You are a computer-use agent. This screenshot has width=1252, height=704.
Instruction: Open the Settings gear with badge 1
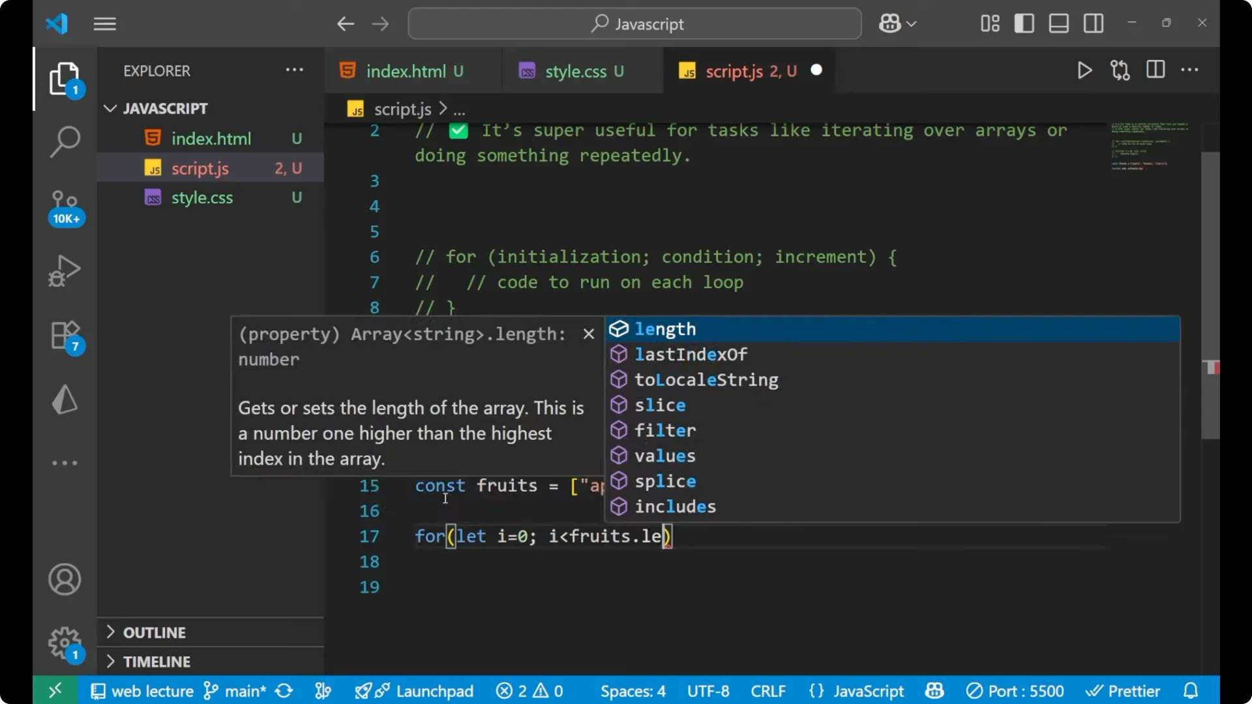click(65, 643)
